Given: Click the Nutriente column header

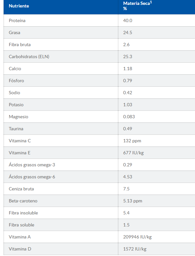Looking at the screenshot, I should pos(19,6).
